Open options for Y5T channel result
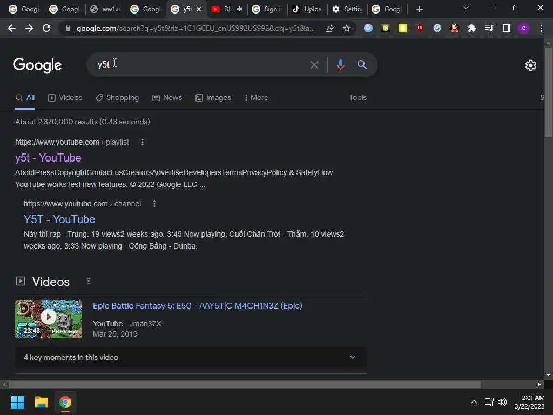This screenshot has height=415, width=553. 154,204
